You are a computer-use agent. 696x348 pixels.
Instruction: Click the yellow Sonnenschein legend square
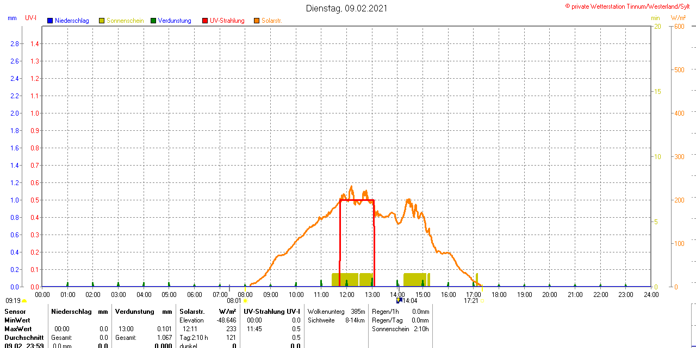(x=102, y=21)
